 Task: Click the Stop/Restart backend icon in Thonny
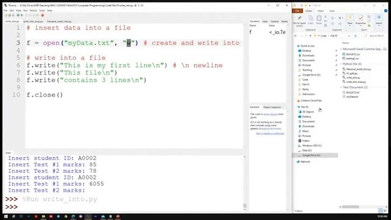pos(42,15)
